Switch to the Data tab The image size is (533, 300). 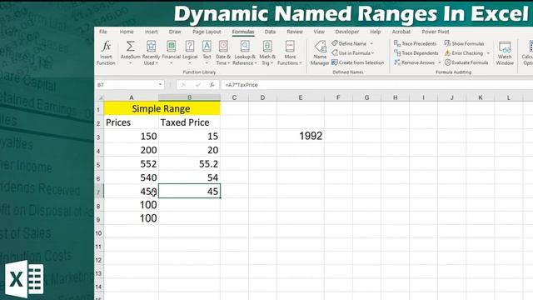(x=270, y=32)
